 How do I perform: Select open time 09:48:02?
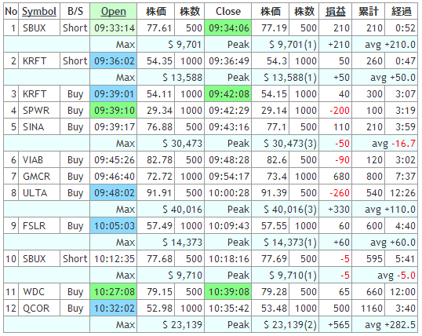[113, 193]
